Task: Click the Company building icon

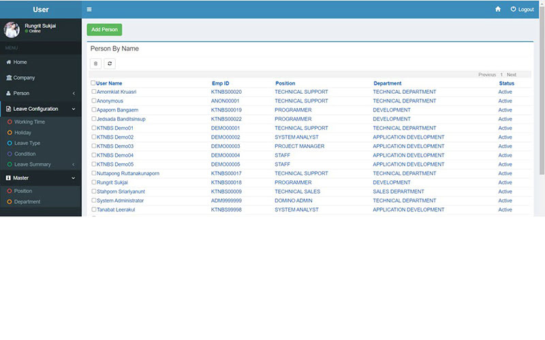Action: click(x=9, y=78)
